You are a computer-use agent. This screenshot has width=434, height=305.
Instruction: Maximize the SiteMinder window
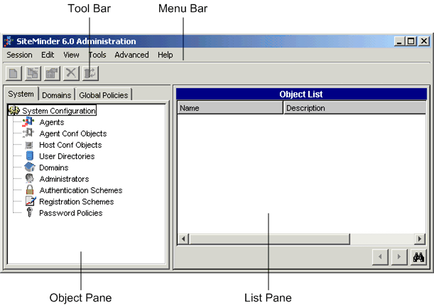point(411,41)
